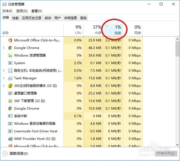Click the Microsoft Office Click-to-Run icon at 23.9 MB
The width and height of the screenshot is (180, 161).
(x=10, y=40)
